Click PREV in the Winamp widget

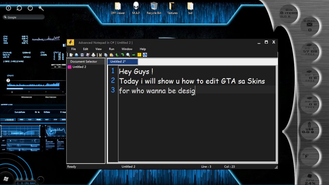pos(22,119)
